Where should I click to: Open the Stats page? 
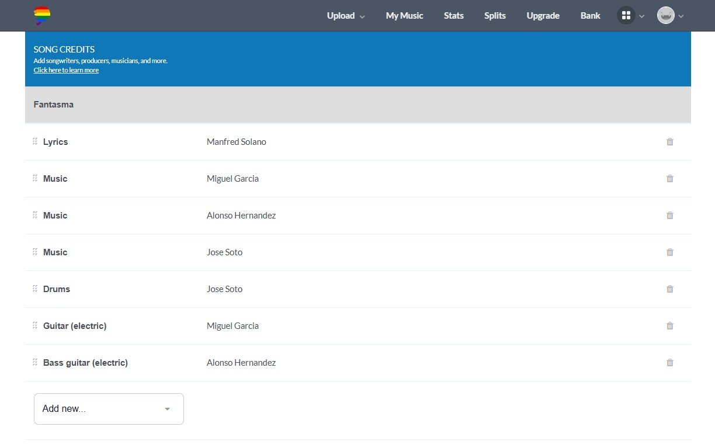coord(454,16)
